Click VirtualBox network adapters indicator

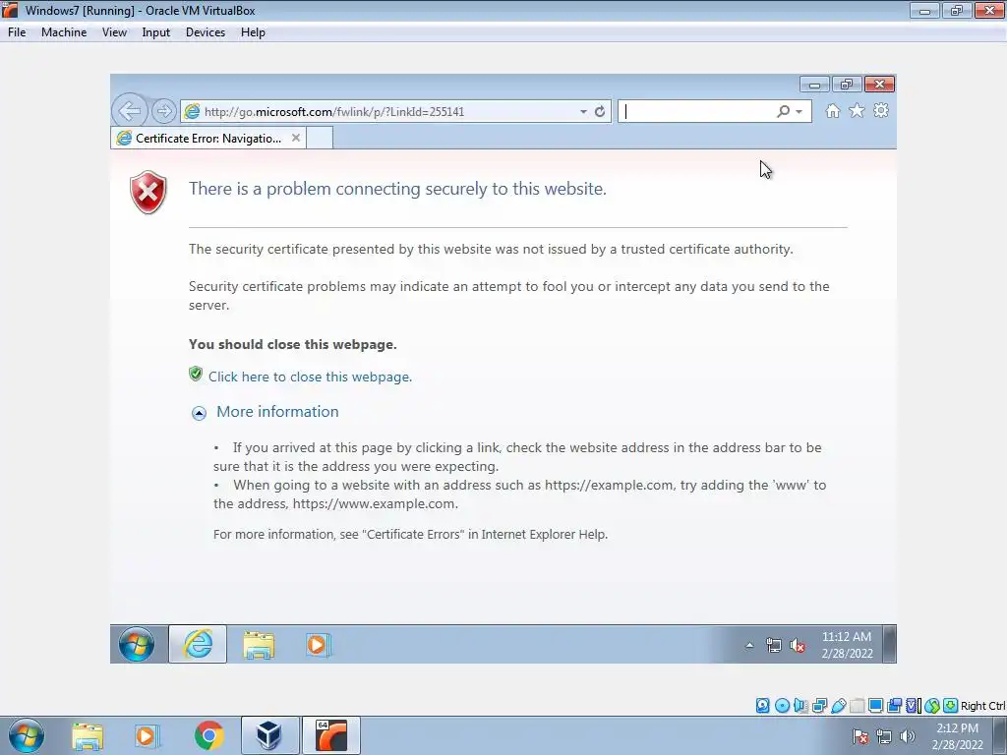(820, 706)
